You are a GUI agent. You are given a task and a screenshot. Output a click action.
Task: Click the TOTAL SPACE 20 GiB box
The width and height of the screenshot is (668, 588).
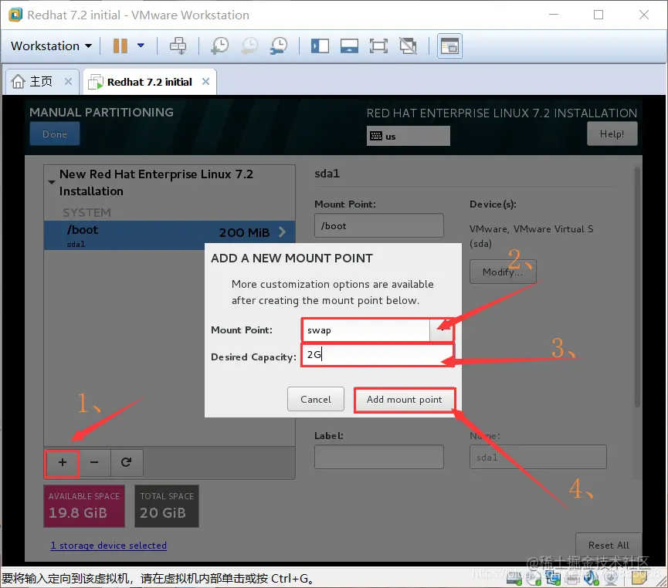point(167,506)
